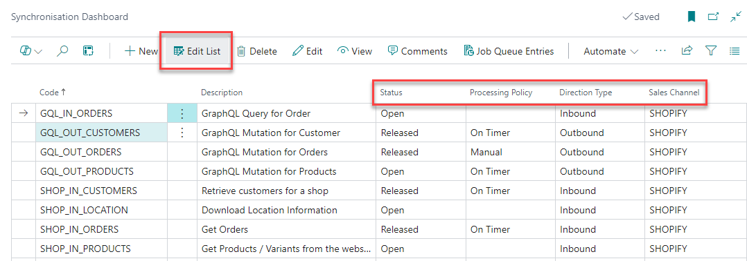Click Edit List action
This screenshot has width=747, height=261.
pyautogui.click(x=197, y=51)
